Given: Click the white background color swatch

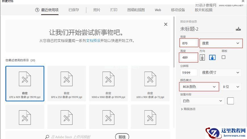Looking at the screenshot, I should [230, 101].
